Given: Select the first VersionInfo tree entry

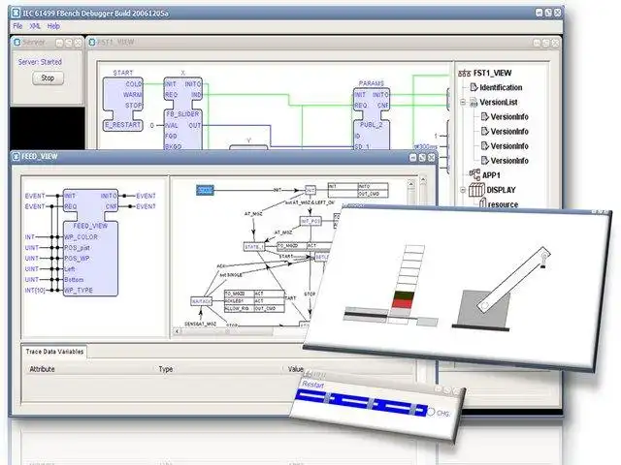Looking at the screenshot, I should pyautogui.click(x=505, y=116).
